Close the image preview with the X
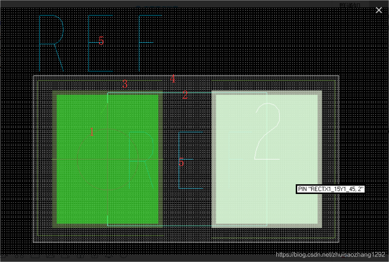This screenshot has width=389, height=262. pyautogui.click(x=379, y=10)
